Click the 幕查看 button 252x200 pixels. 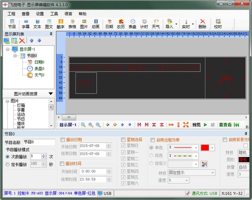225,125
